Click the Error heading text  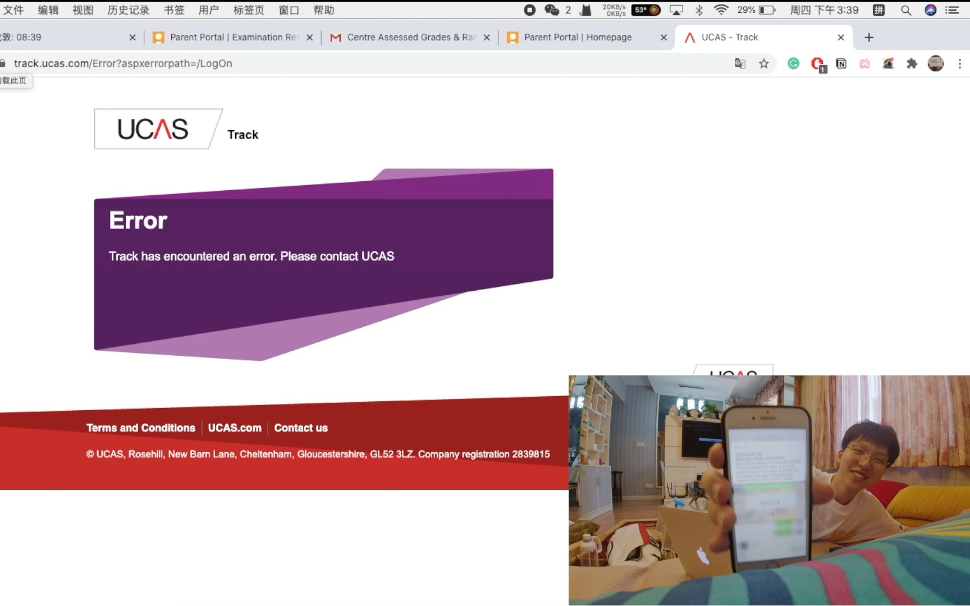(138, 221)
